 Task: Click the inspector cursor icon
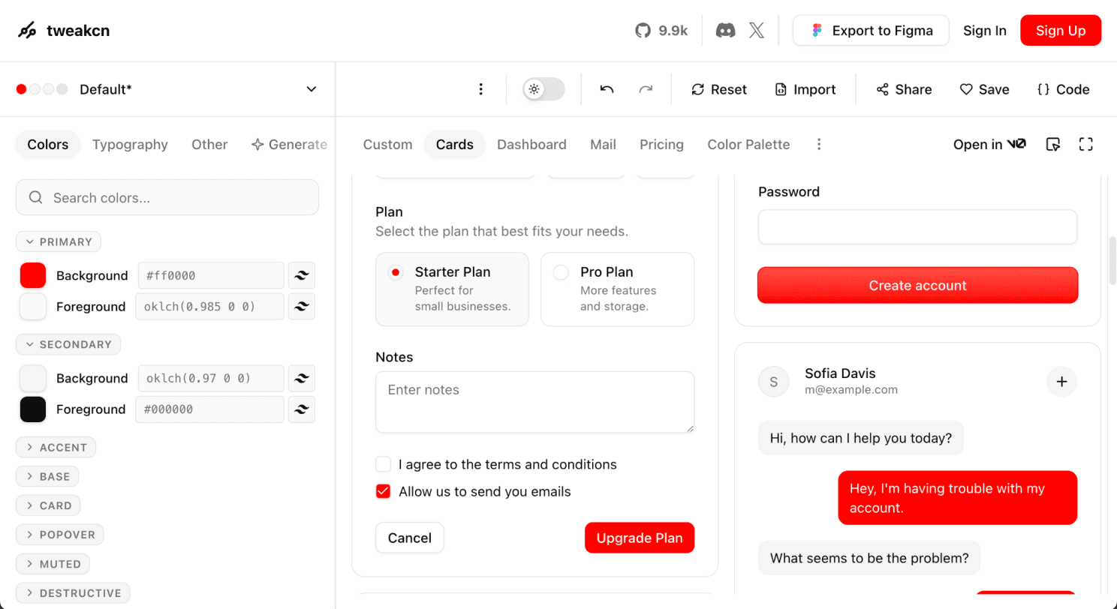click(1053, 144)
